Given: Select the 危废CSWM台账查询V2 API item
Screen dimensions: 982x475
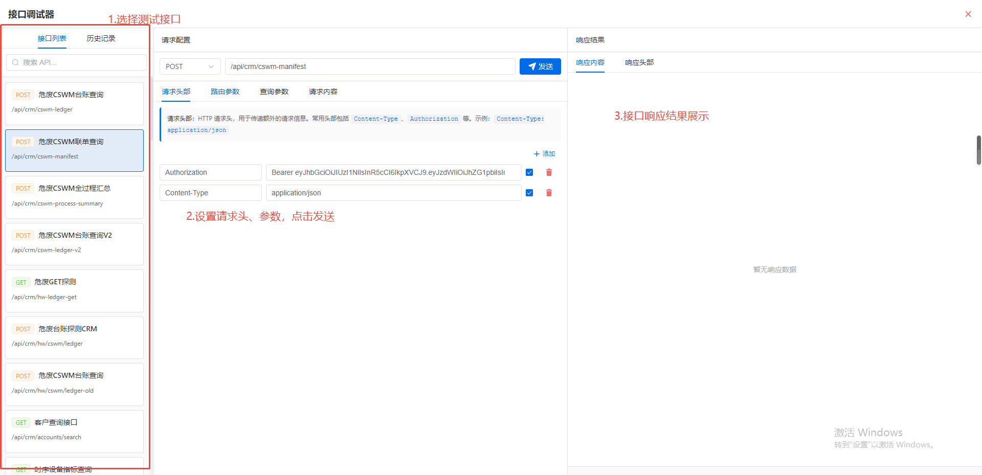Looking at the screenshot, I should tap(74, 244).
